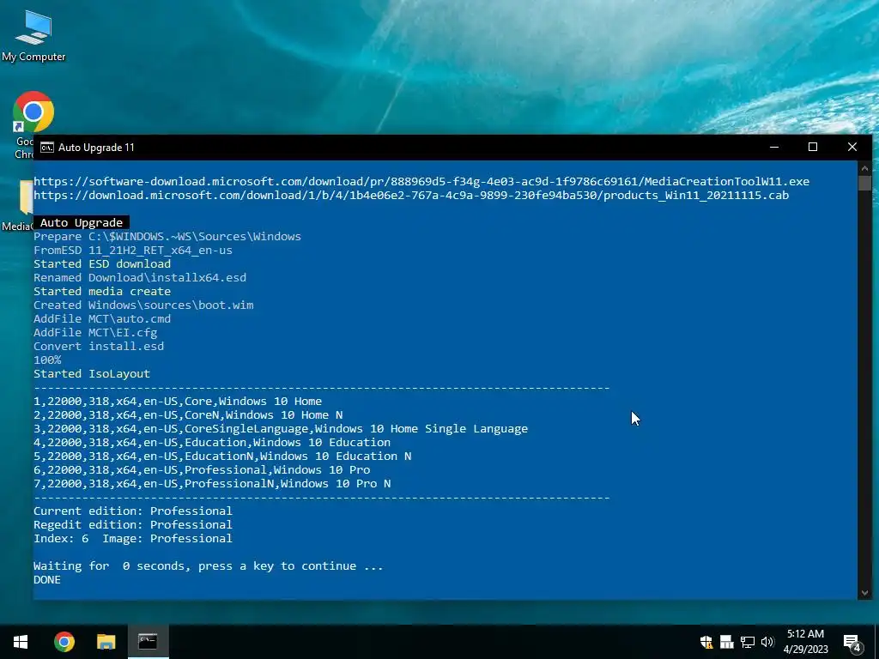Click the AddFile MCT\auto.cmd line
Screen dimensions: 879x659
(102, 319)
